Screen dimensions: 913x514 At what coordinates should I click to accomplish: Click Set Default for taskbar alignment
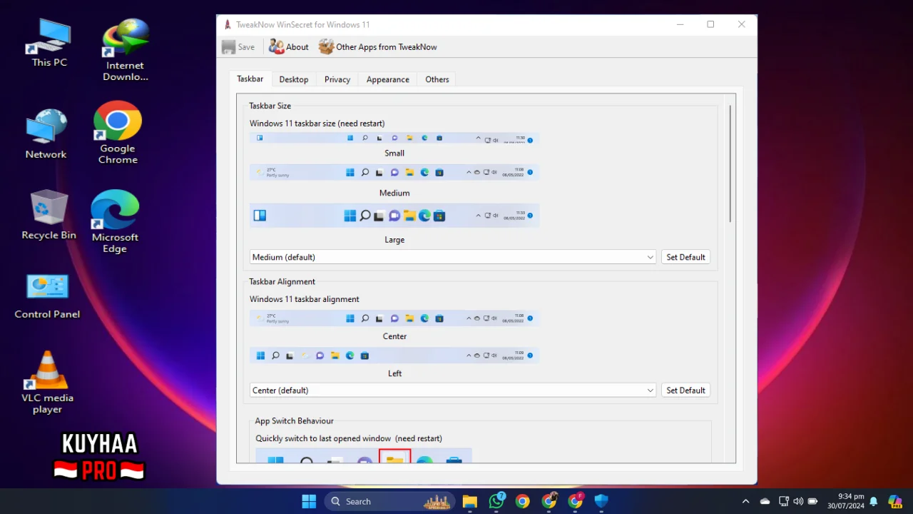click(x=685, y=390)
